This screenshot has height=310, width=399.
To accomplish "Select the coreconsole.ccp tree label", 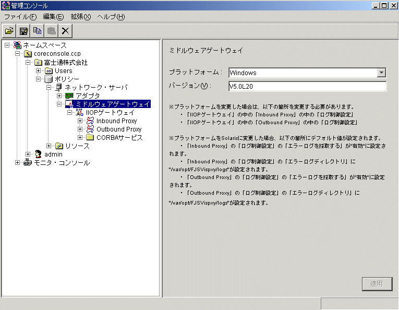I will [57, 54].
